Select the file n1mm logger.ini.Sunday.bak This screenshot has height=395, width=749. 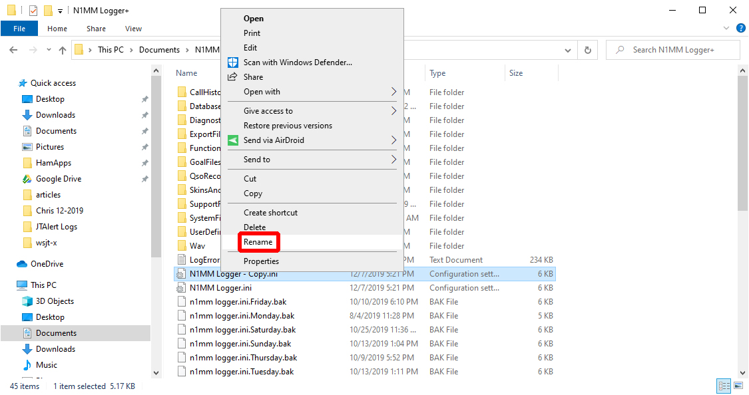click(240, 344)
